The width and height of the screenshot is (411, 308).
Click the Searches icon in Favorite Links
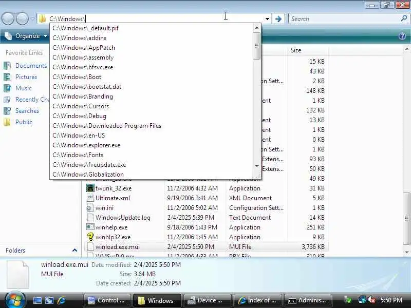pos(7,111)
